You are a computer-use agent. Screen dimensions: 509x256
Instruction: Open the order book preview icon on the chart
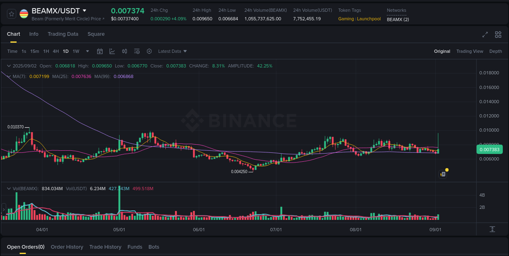(x=443, y=174)
